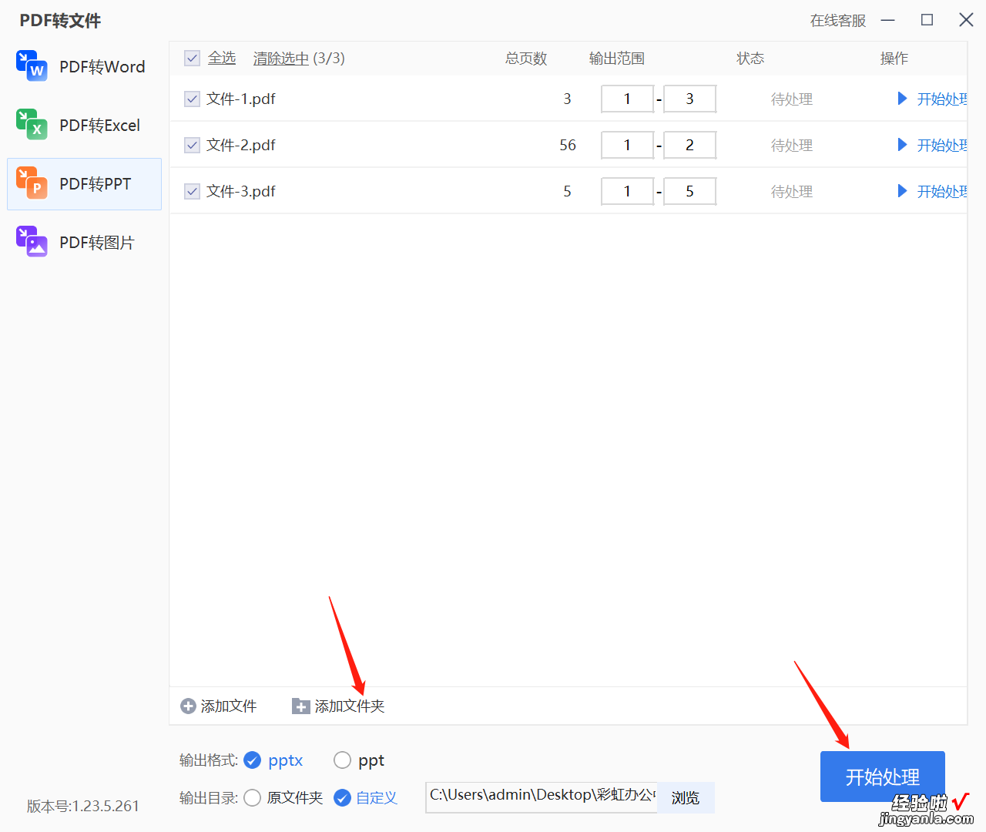Click the PDF转Excel sidebar icon
This screenshot has height=832, width=986.
[x=32, y=125]
